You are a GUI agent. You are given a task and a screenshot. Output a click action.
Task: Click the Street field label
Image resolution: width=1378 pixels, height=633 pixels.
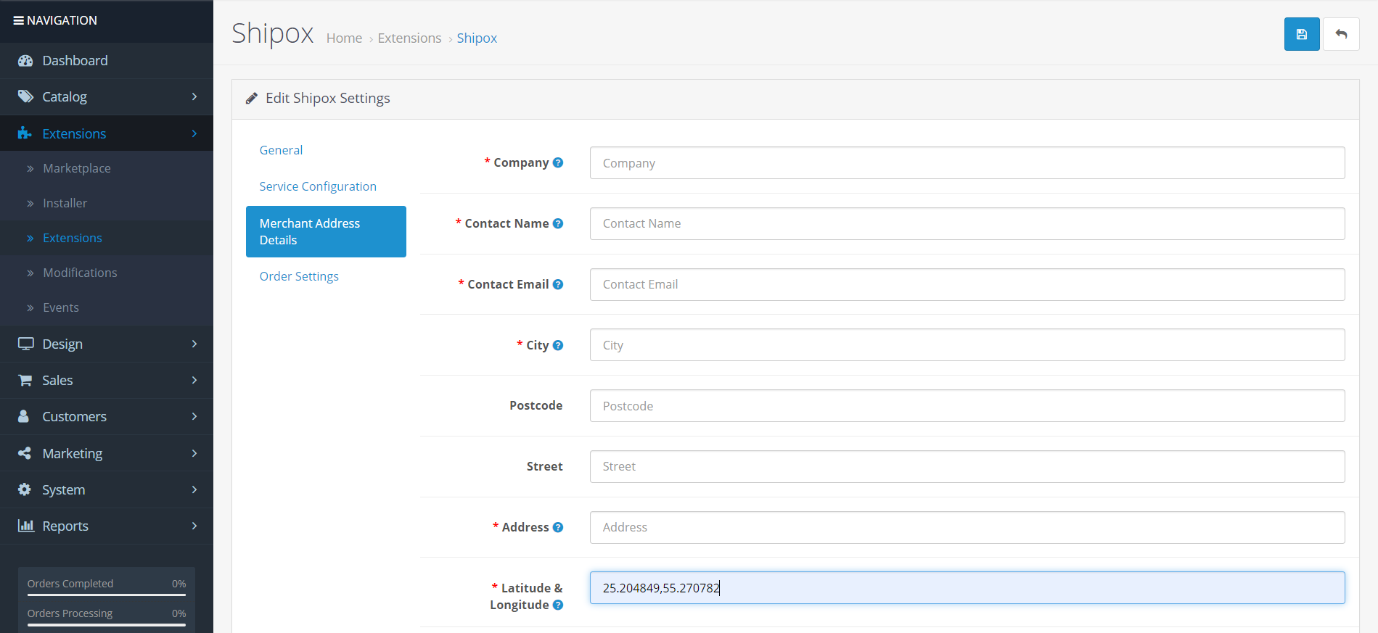tap(544, 466)
